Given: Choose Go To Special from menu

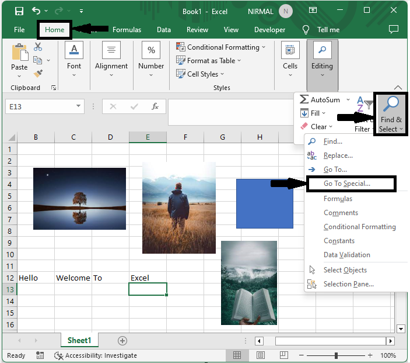Looking at the screenshot, I should tap(346, 184).
